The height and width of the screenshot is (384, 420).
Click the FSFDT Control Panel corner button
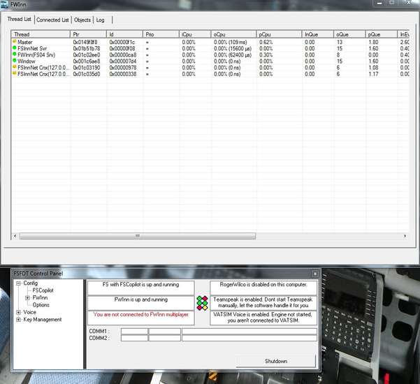point(315,274)
